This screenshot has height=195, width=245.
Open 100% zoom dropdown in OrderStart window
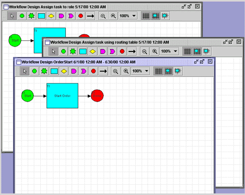(140, 71)
